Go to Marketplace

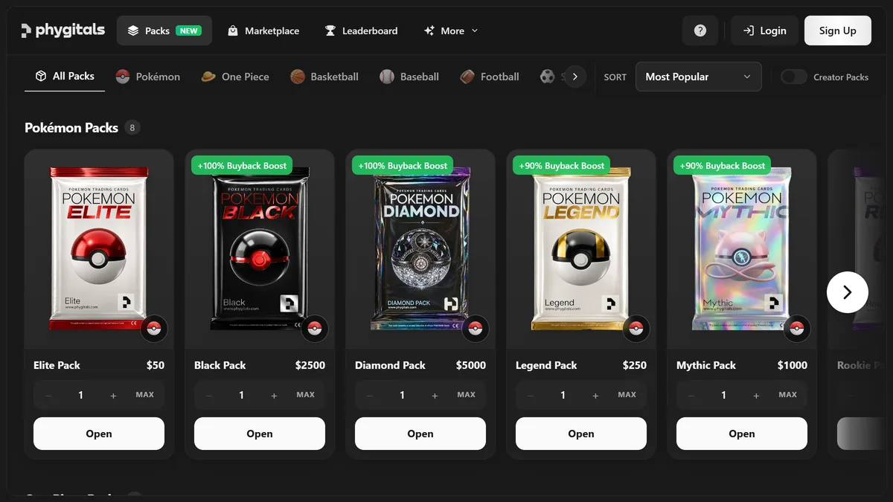(x=263, y=30)
